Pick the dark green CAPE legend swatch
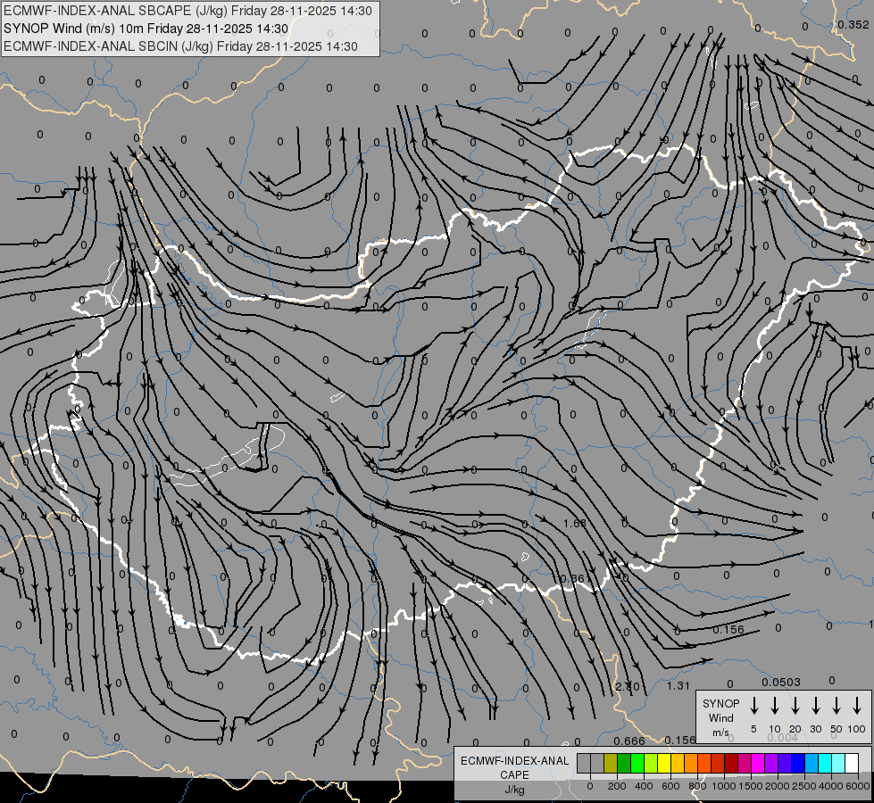The width and height of the screenshot is (874, 803). 624,763
